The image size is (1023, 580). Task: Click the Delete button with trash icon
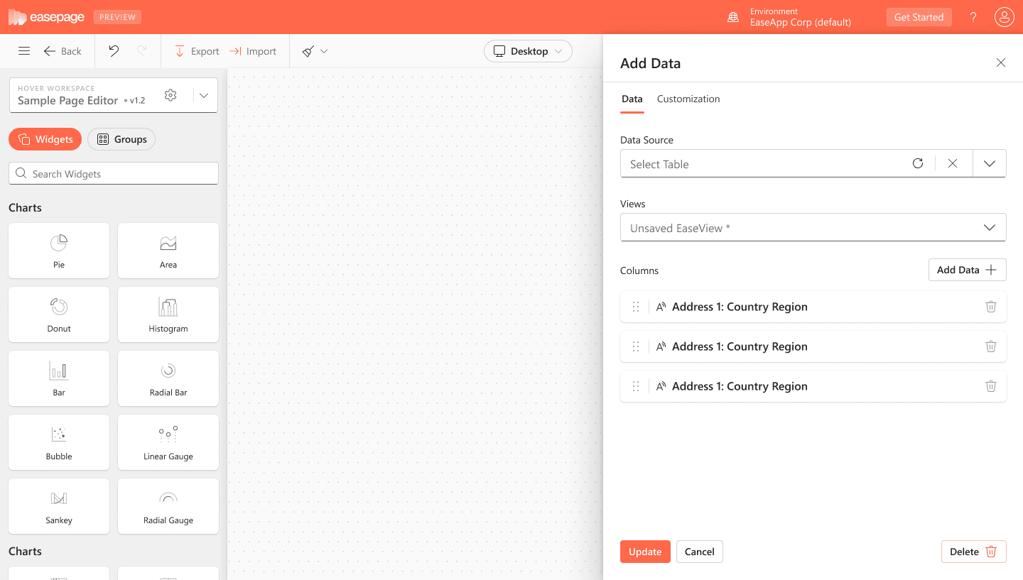tap(973, 552)
